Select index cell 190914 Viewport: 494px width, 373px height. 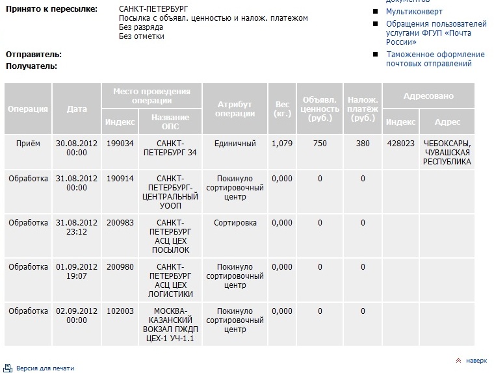point(120,192)
